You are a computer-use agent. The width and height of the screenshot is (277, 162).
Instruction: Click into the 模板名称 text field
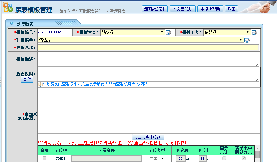(148, 48)
